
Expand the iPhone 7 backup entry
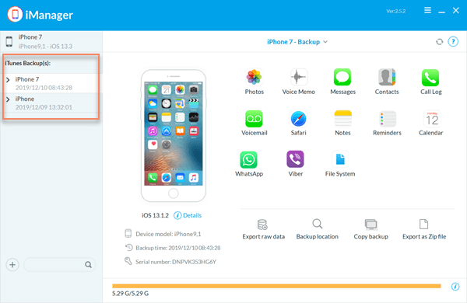point(8,80)
